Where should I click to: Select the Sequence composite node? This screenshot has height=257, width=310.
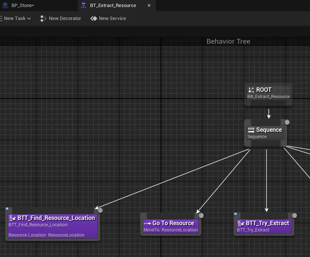tap(265, 133)
